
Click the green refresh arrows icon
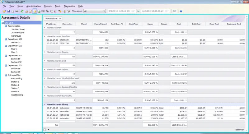(x=22, y=11)
